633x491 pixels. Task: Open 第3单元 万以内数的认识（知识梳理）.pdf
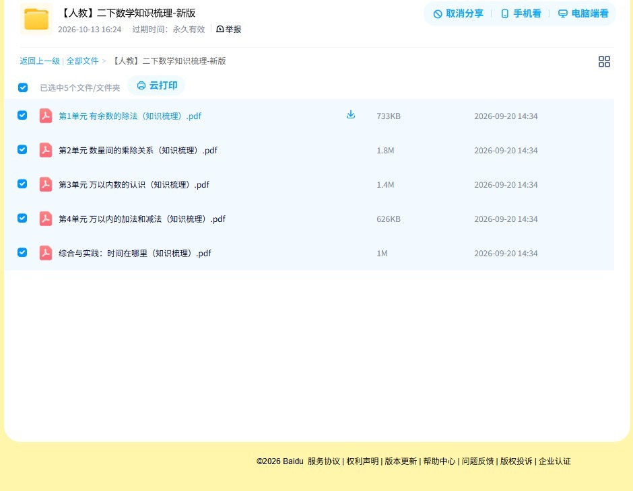[x=134, y=184]
